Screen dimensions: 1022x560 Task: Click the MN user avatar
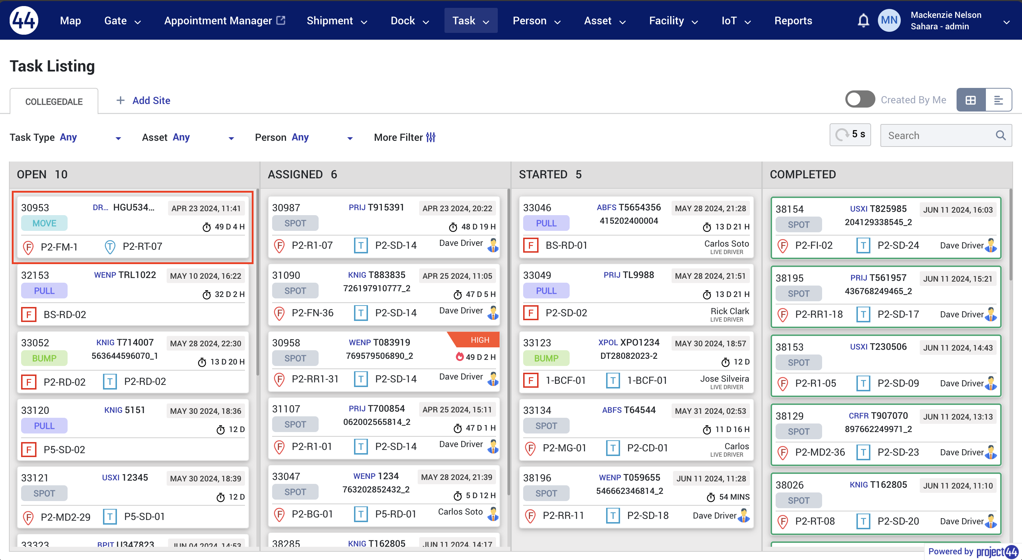point(889,21)
